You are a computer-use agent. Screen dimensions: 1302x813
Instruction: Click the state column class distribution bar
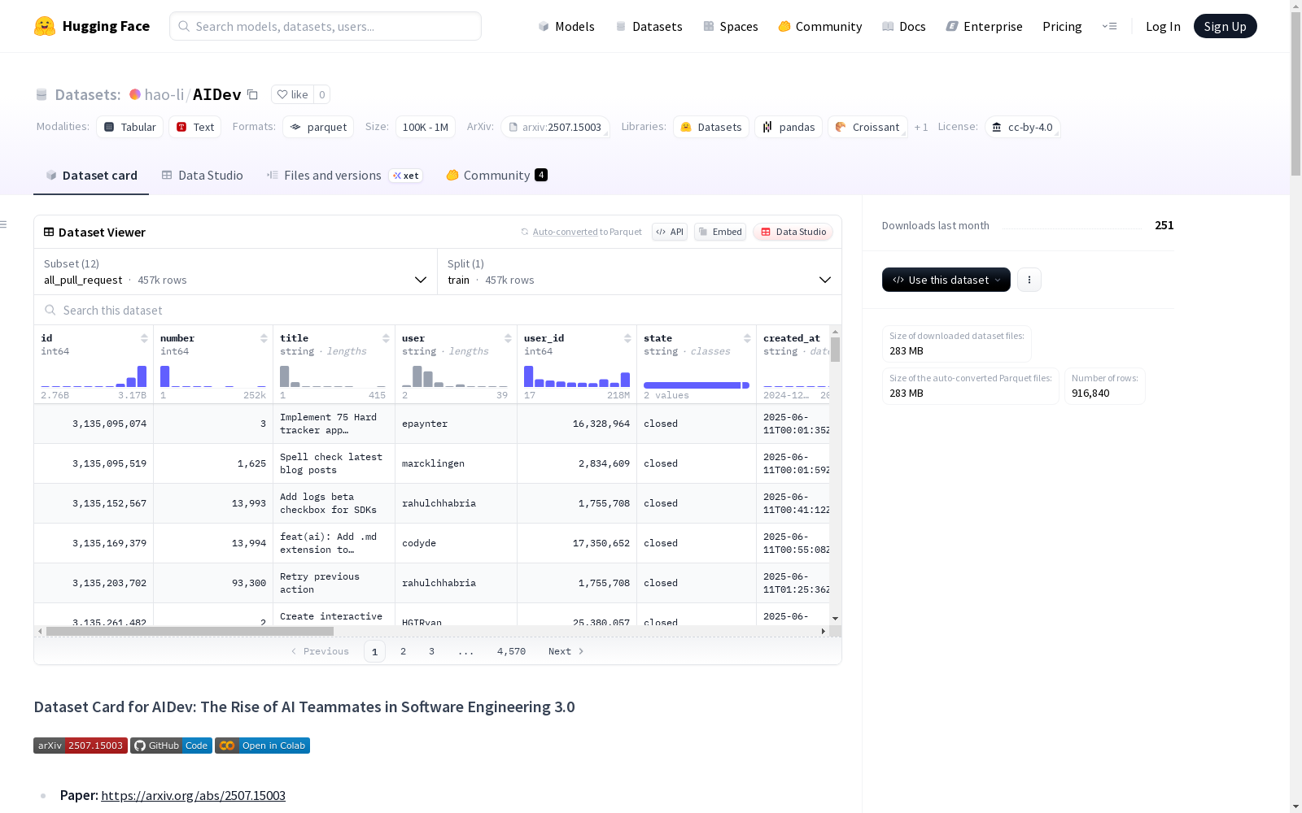tap(697, 385)
